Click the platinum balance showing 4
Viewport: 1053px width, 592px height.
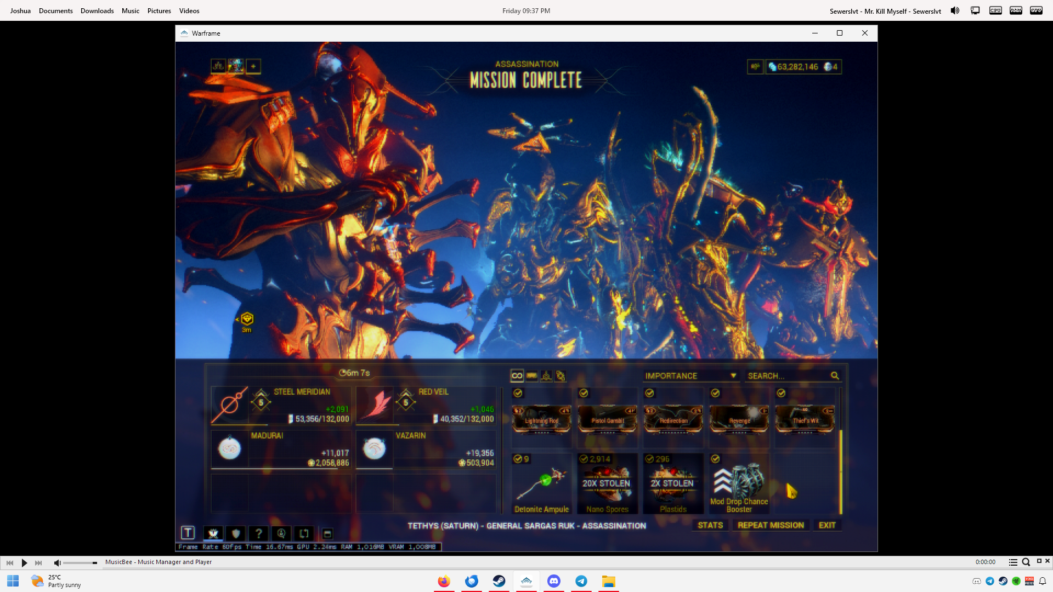831,67
